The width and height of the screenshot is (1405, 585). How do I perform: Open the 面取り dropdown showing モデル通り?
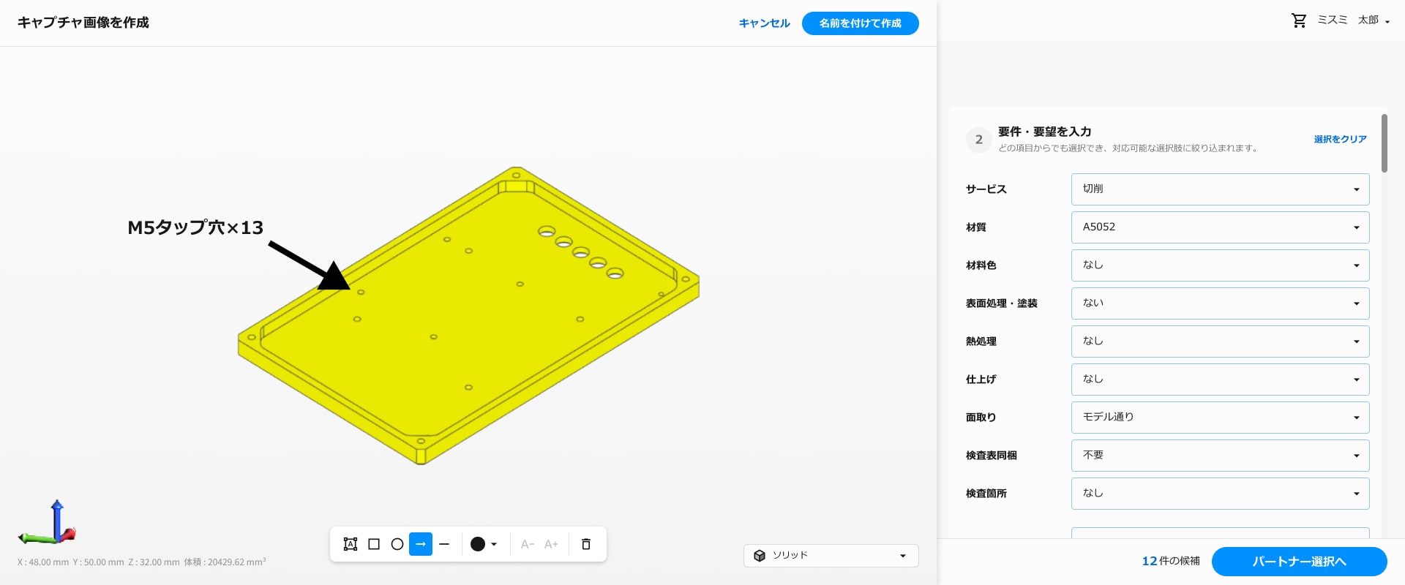(1220, 418)
